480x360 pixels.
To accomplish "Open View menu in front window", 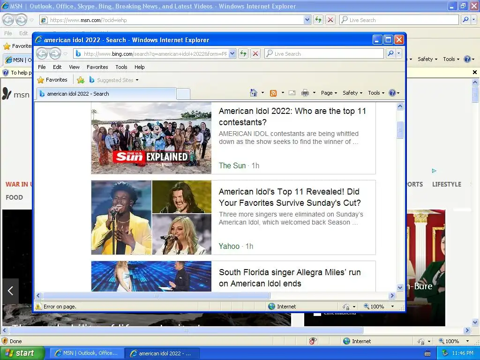I will tap(74, 67).
